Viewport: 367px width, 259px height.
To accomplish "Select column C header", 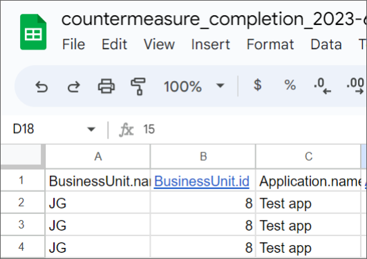I will [308, 157].
